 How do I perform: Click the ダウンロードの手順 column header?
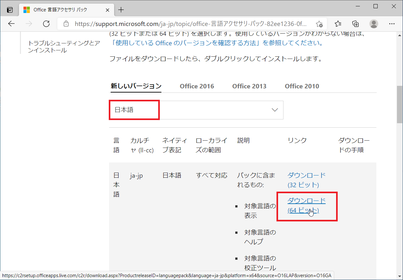[354, 145]
